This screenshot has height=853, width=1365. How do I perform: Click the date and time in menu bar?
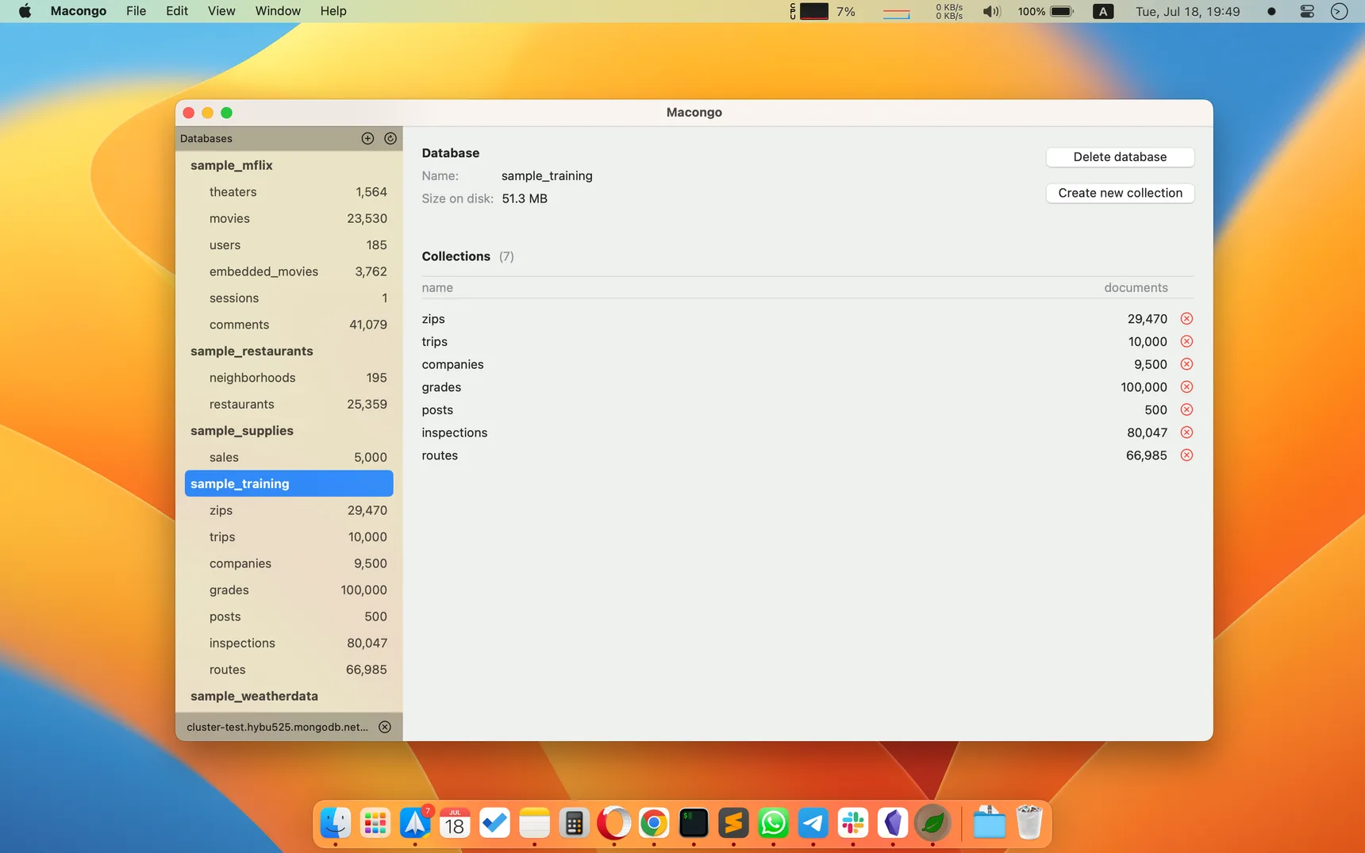tap(1187, 11)
